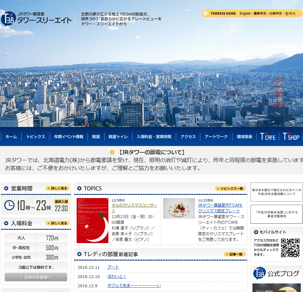Select 環境音楽 in the navigation bar
This screenshot has width=303, height=292.
244,136
